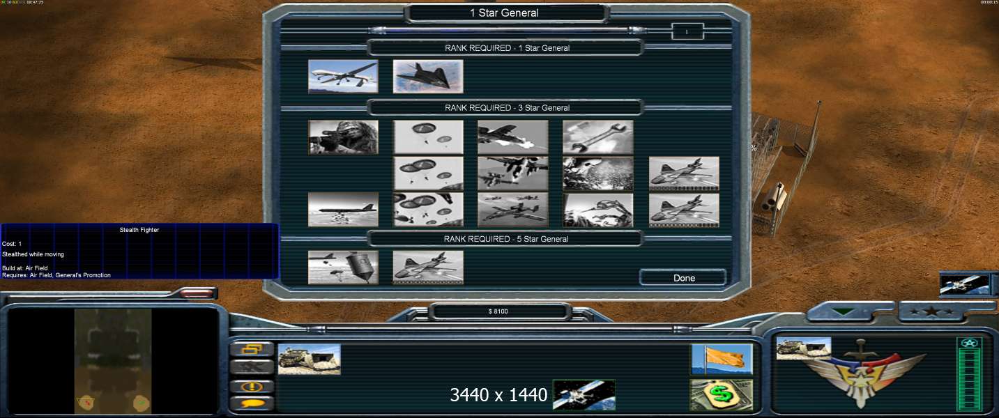Viewport: 999px width, 418px height.
Task: Click the orange windows button beside the minimap
Action: 252,349
